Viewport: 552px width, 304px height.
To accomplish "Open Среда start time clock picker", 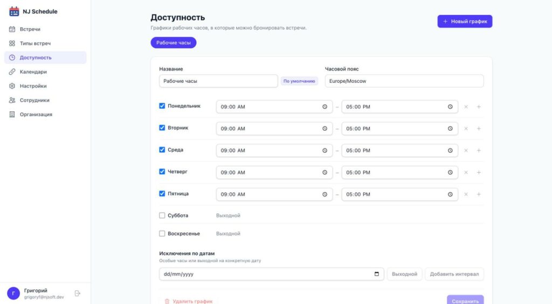I will (325, 151).
